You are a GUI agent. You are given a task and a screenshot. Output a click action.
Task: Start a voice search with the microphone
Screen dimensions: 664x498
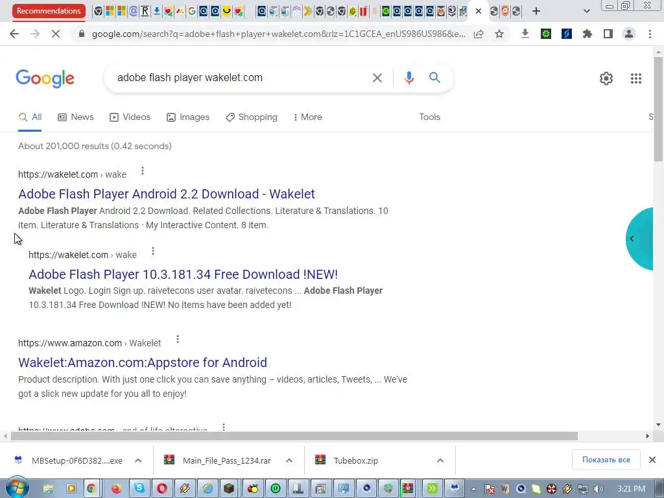tap(409, 78)
